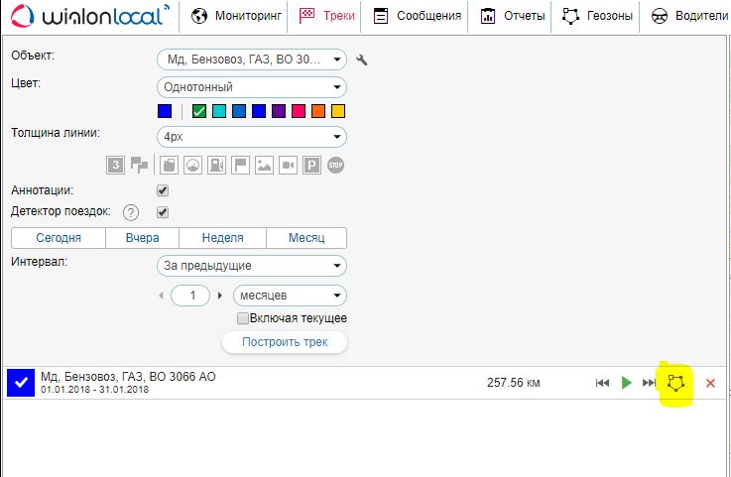Toggle the video camera marker icon
Image resolution: width=731 pixels, height=477 pixels.
tap(288, 165)
